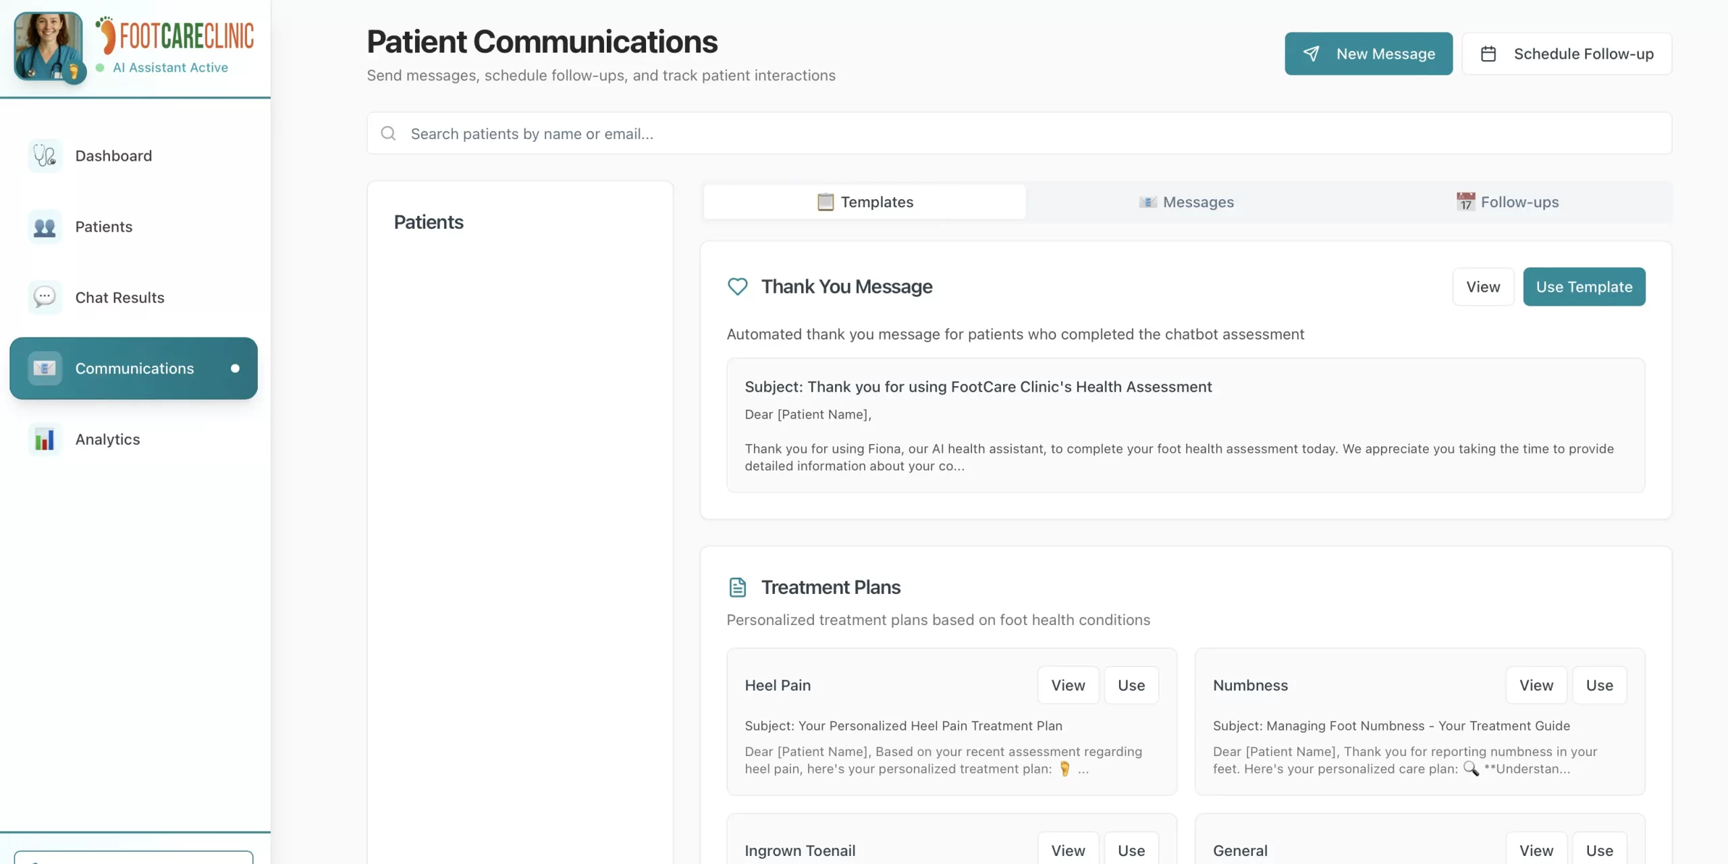The width and height of the screenshot is (1728, 864).
Task: Click the Patients panel heading
Action: point(429,222)
